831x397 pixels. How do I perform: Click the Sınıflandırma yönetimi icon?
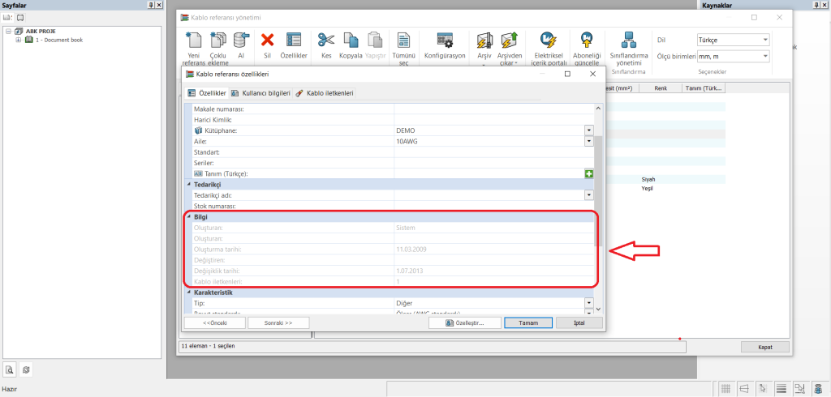[x=628, y=39]
